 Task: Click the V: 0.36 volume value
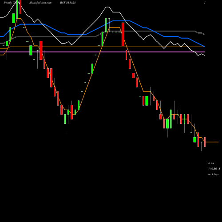pos(213,169)
